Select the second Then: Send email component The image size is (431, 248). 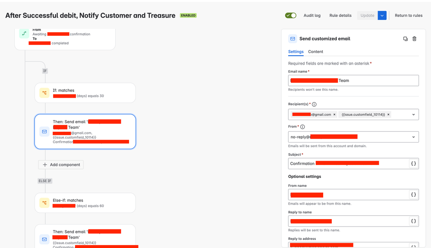[x=85, y=236]
